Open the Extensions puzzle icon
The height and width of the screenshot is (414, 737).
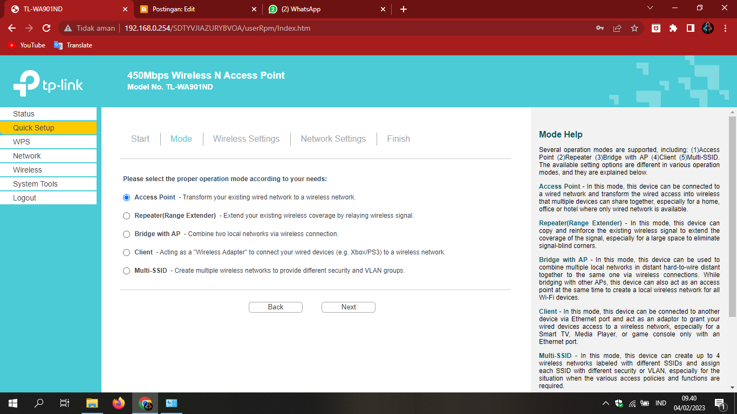pyautogui.click(x=673, y=28)
